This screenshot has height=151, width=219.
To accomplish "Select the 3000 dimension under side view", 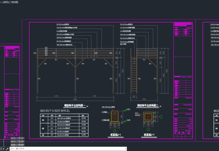I will (144, 99).
